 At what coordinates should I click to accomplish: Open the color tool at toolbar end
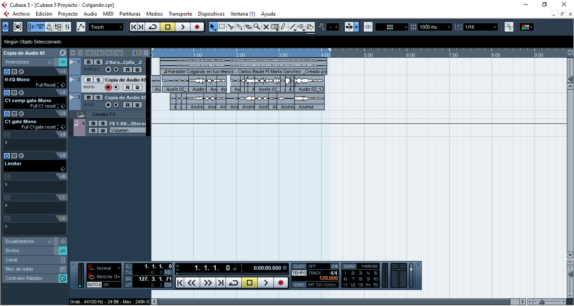coord(310,27)
